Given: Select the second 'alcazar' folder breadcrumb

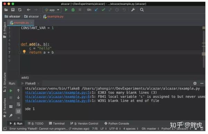Looking at the screenshot, I should pos(32,16).
